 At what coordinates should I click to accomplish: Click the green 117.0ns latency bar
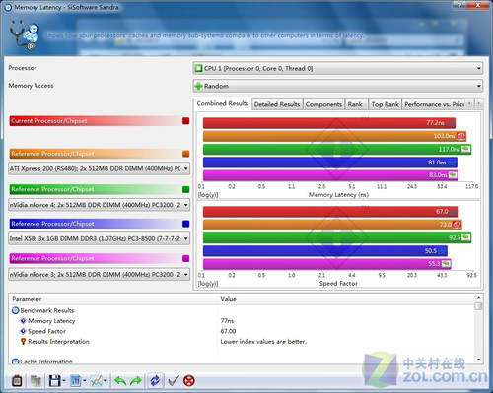pos(337,149)
